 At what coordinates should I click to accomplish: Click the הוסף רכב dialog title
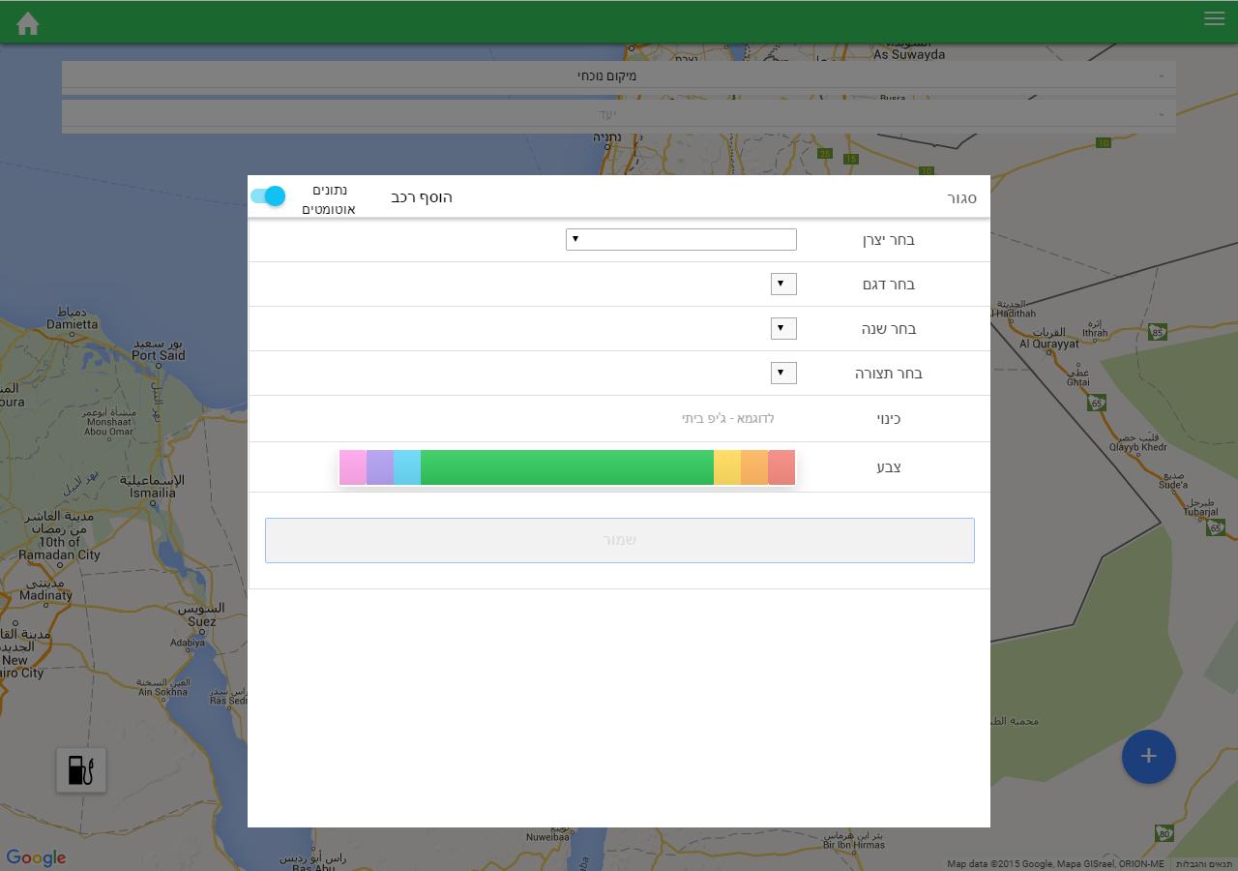tap(422, 197)
